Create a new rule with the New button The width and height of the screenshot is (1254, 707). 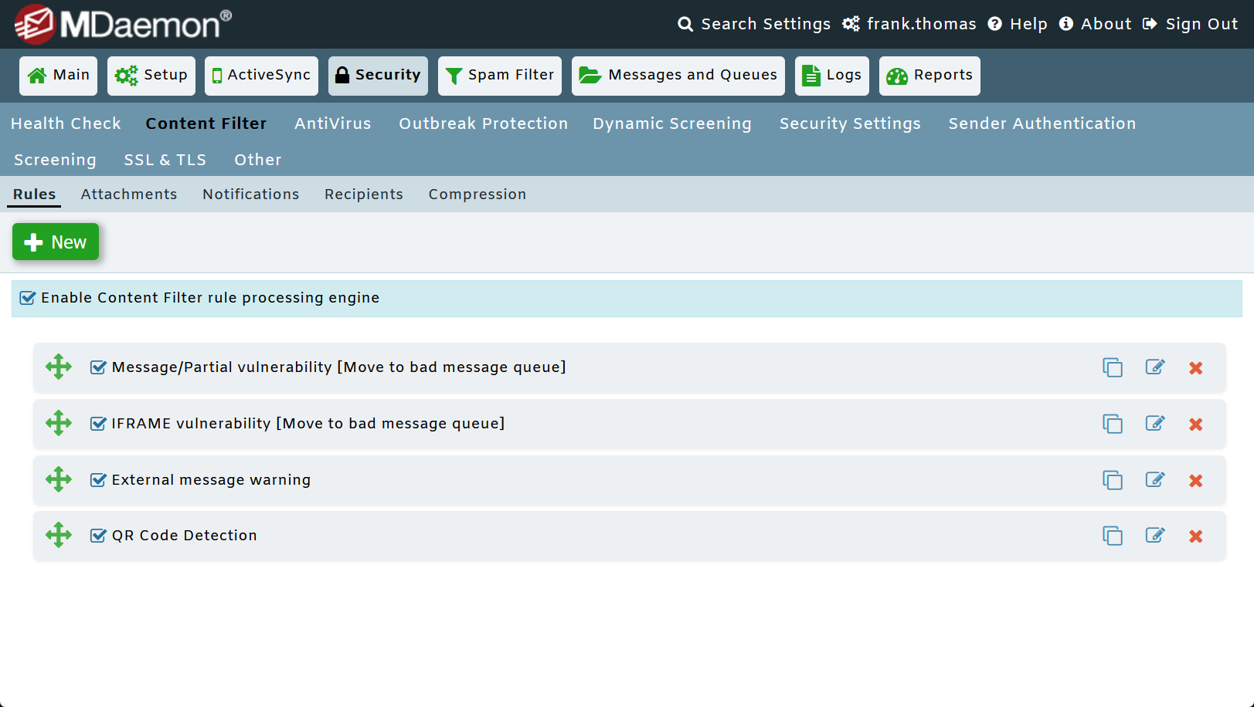point(55,242)
